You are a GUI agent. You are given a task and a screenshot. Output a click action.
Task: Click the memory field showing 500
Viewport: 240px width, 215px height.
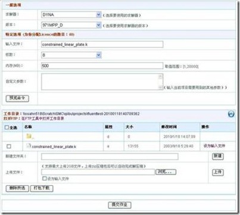tap(102, 66)
